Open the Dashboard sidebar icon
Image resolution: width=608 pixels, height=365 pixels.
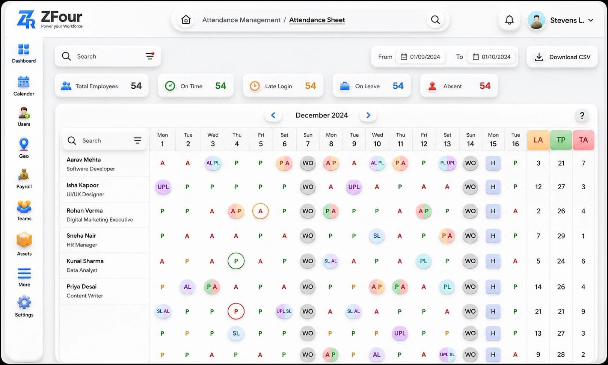point(24,49)
